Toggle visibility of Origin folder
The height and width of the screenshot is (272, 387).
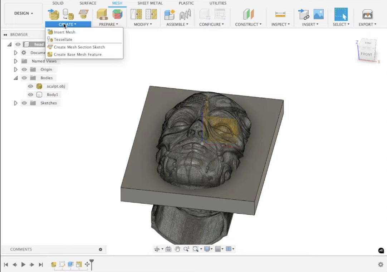point(24,69)
